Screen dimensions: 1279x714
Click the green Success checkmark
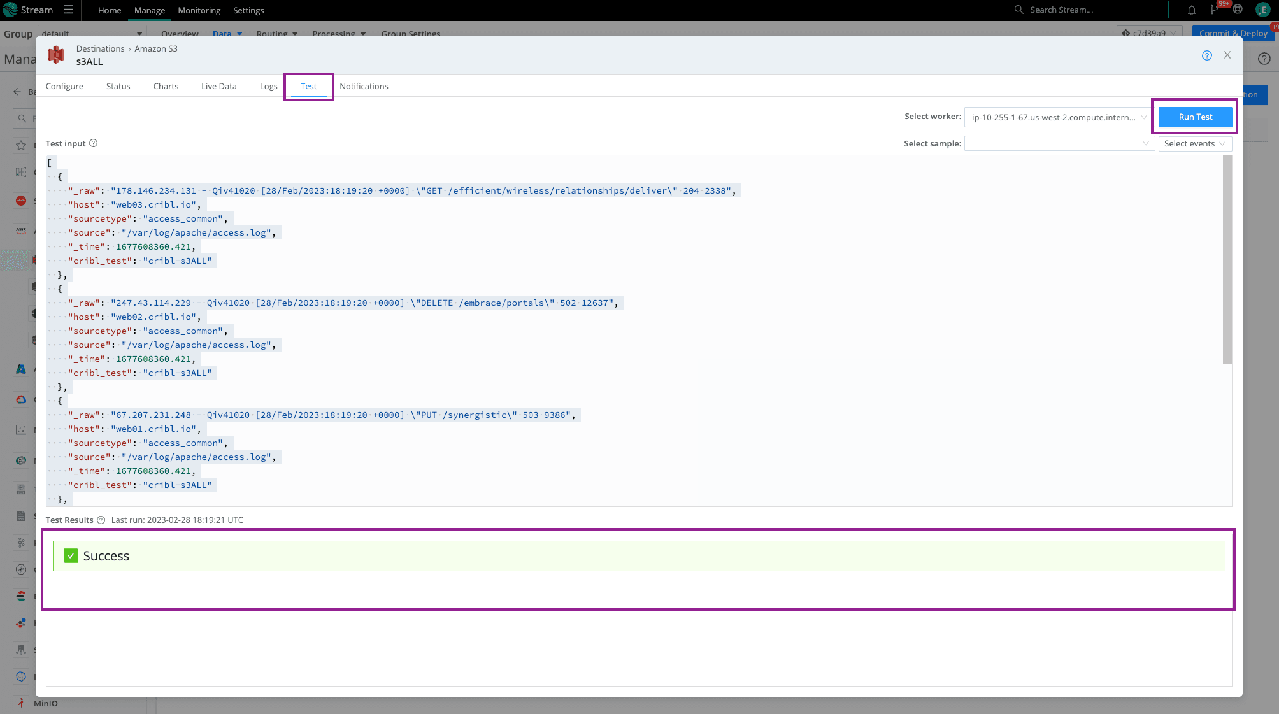click(71, 556)
